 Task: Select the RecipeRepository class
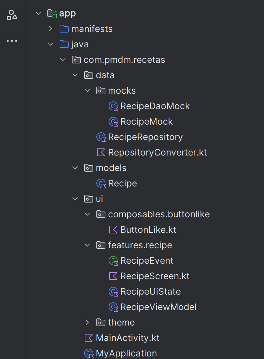point(145,137)
